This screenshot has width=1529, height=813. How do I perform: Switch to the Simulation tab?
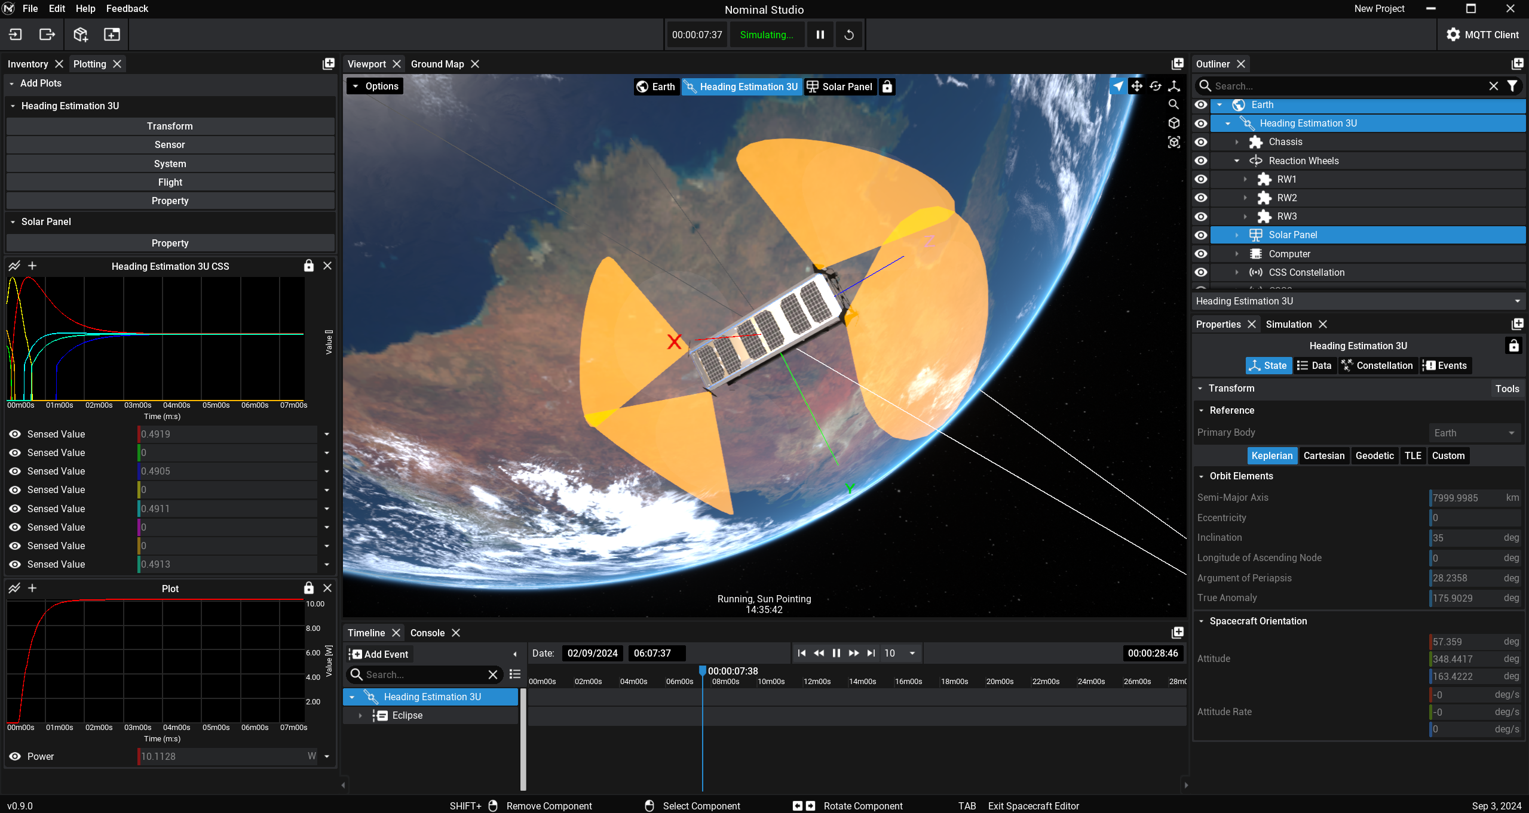point(1289,324)
